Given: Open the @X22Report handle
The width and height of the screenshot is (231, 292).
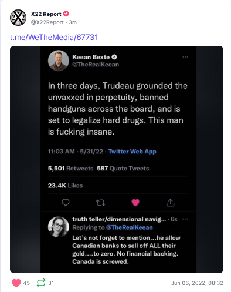Looking at the screenshot, I should 47,22.
